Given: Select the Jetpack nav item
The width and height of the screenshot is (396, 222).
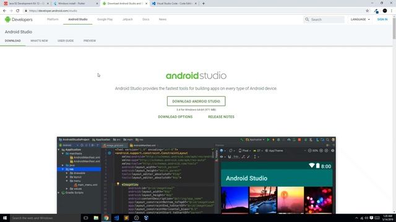Looking at the screenshot, I should coord(127,19).
